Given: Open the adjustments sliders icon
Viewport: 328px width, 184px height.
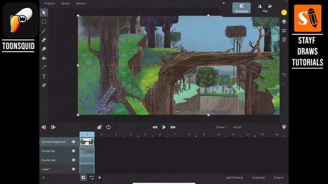Looking at the screenshot, I should [284, 31].
